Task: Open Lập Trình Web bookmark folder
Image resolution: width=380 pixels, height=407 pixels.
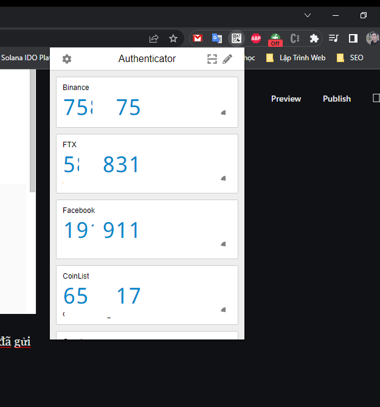Action: [296, 58]
